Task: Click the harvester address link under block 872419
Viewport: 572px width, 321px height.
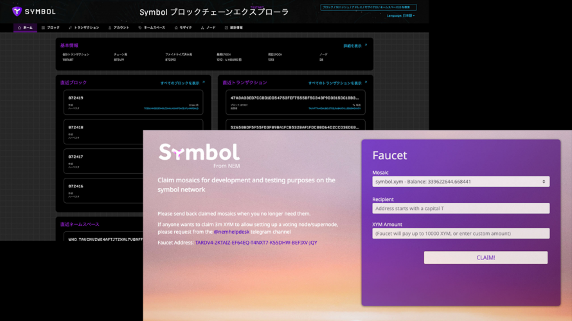Action: [x=171, y=108]
